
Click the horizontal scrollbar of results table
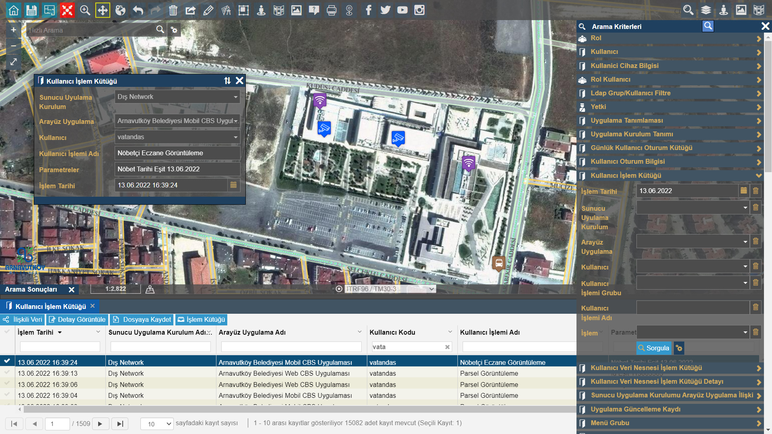pos(298,409)
